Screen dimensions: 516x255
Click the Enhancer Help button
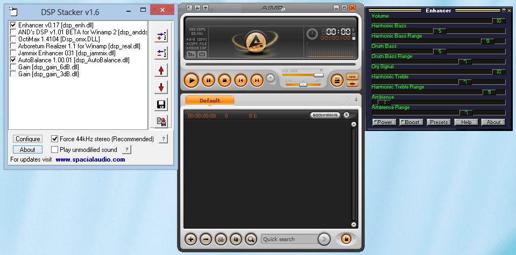coord(466,122)
